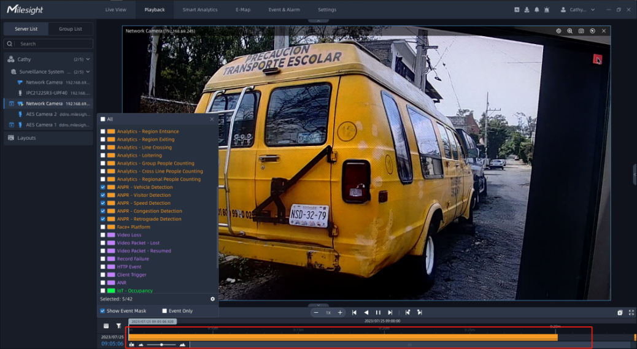The width and height of the screenshot is (637, 349).
Task: Collapse the Surveillance System group
Action: 88,72
